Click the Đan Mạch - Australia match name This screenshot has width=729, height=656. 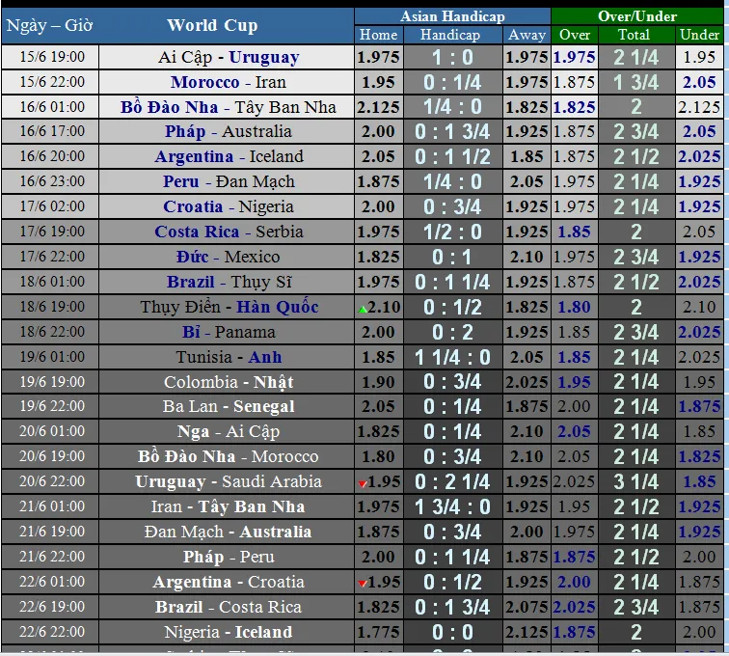tap(229, 533)
